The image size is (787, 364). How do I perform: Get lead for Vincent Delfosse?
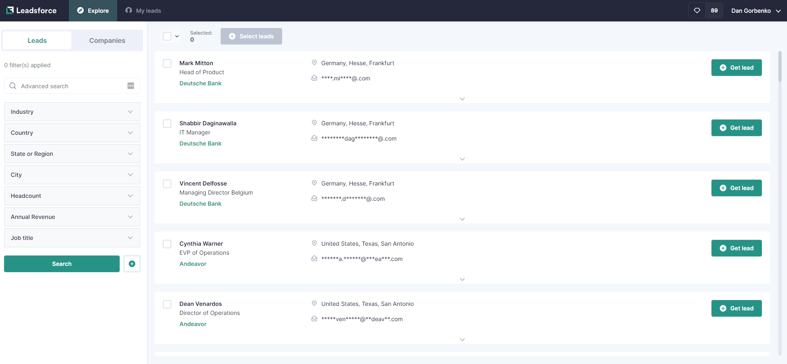pyautogui.click(x=736, y=188)
